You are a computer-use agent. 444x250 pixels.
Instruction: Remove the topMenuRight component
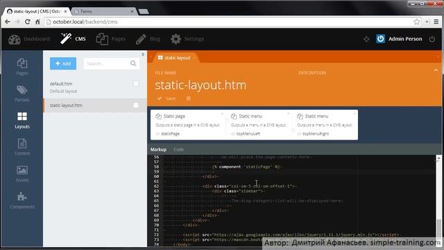click(x=355, y=113)
